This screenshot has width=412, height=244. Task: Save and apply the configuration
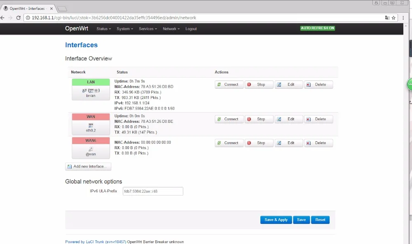(276, 220)
